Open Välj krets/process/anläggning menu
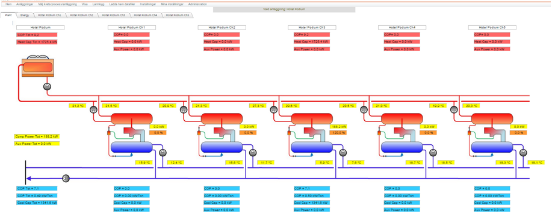552x220 pixels. tap(57, 4)
